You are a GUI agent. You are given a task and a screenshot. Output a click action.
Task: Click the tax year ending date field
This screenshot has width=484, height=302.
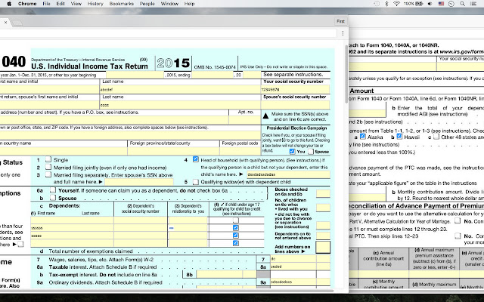[212, 75]
